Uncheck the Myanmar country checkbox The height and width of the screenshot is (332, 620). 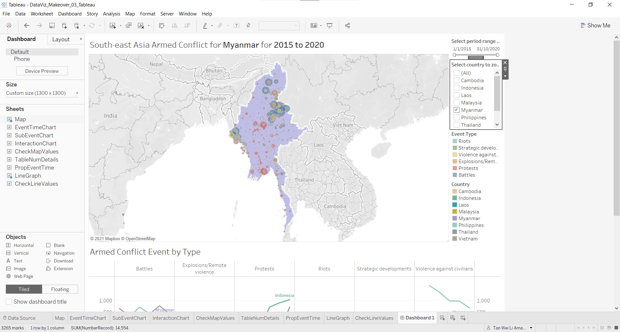(457, 110)
